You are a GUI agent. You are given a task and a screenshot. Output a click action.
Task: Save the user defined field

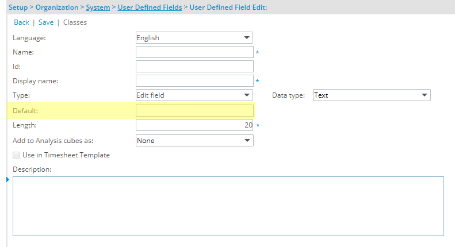[46, 22]
